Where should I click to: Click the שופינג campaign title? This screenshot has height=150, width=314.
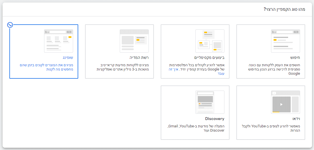tap(67, 58)
